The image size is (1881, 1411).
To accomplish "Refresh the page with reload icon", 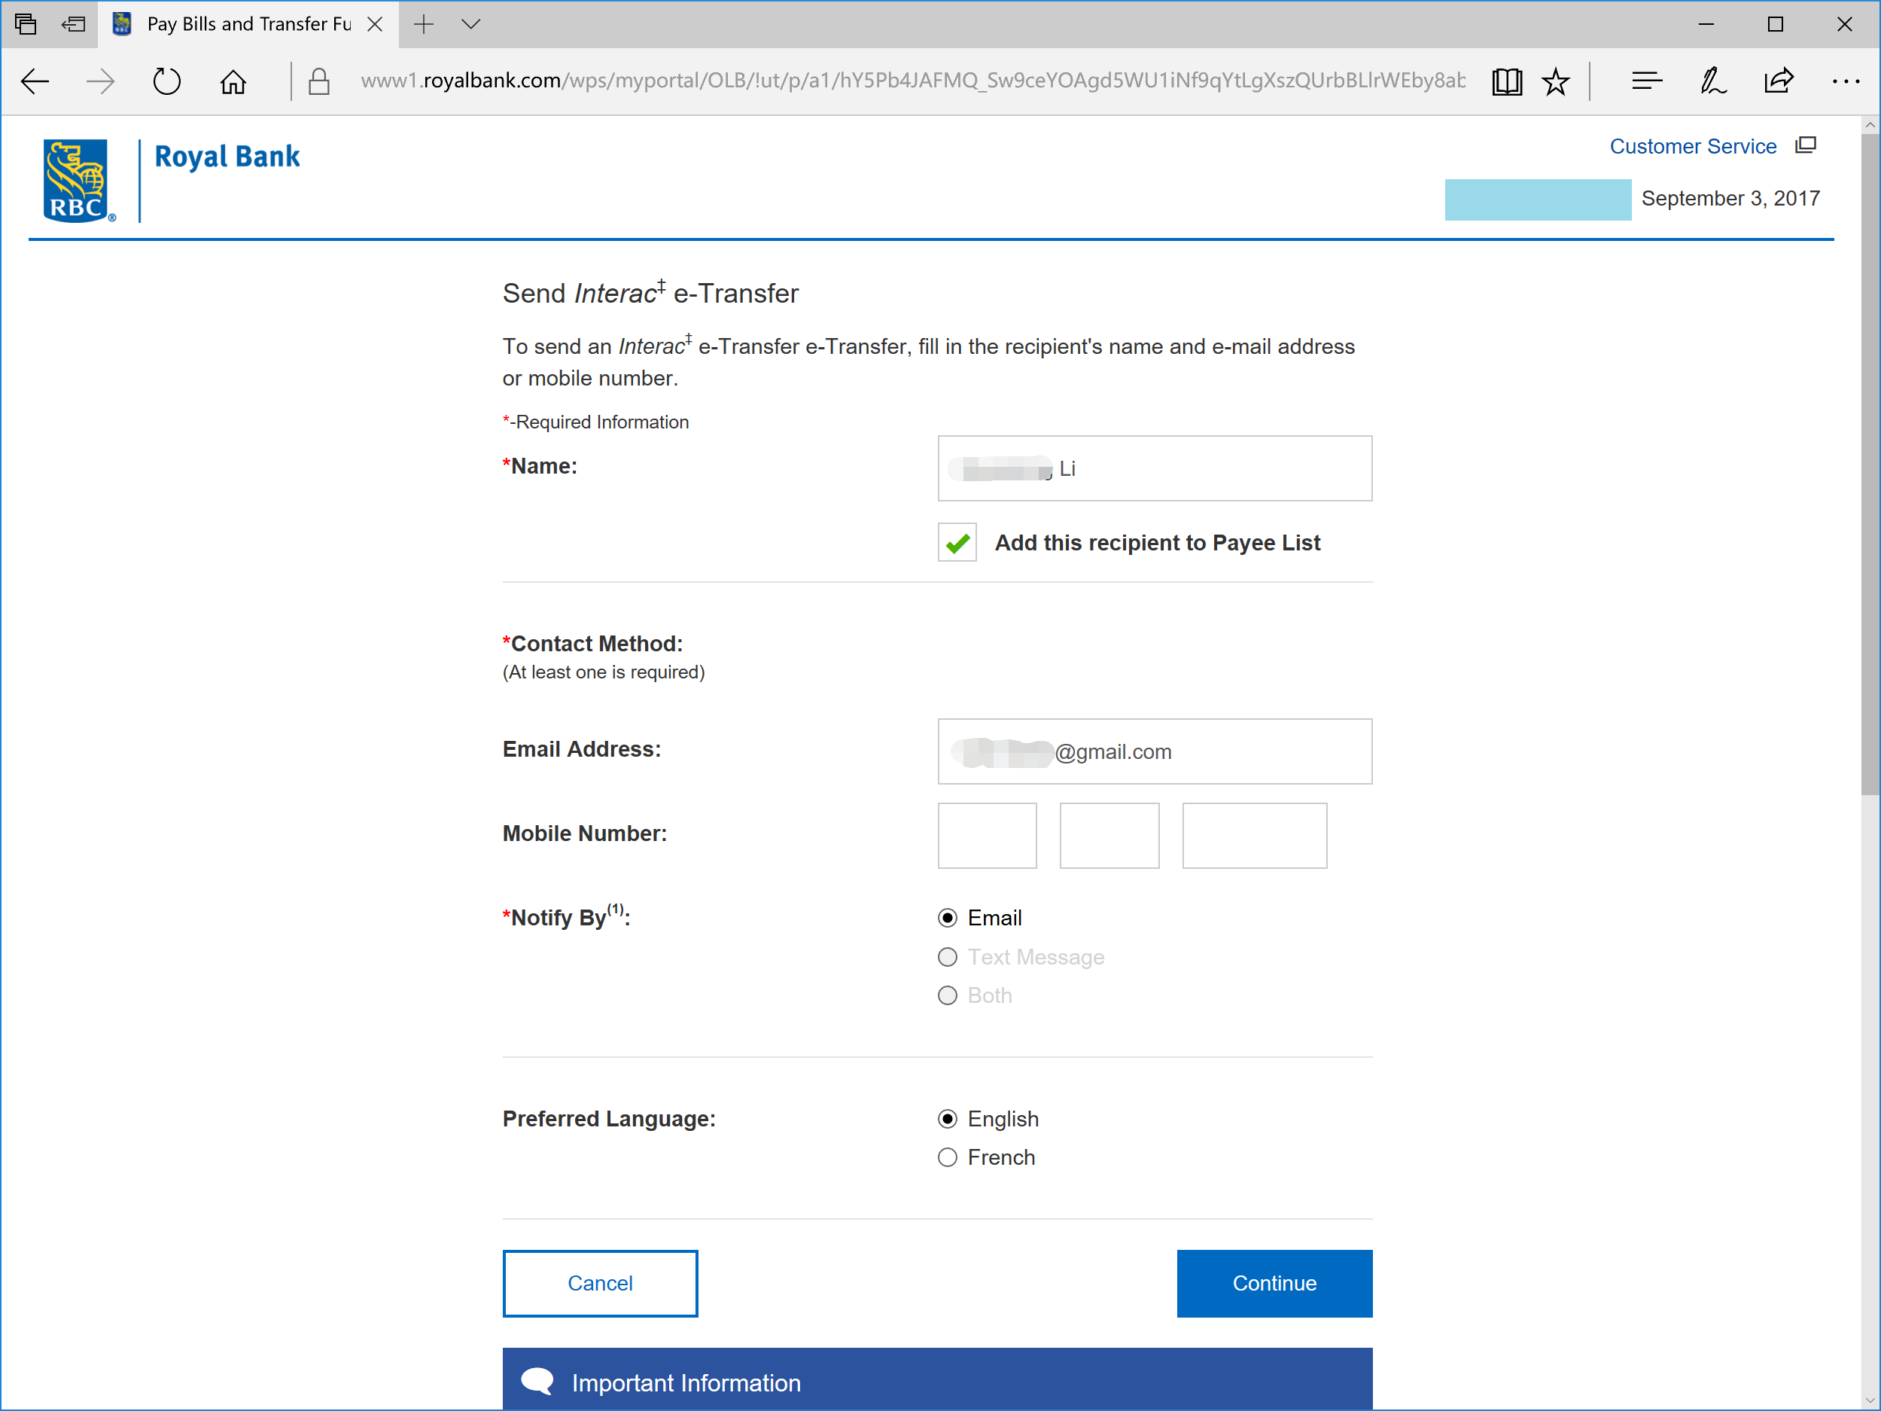I will coord(166,81).
